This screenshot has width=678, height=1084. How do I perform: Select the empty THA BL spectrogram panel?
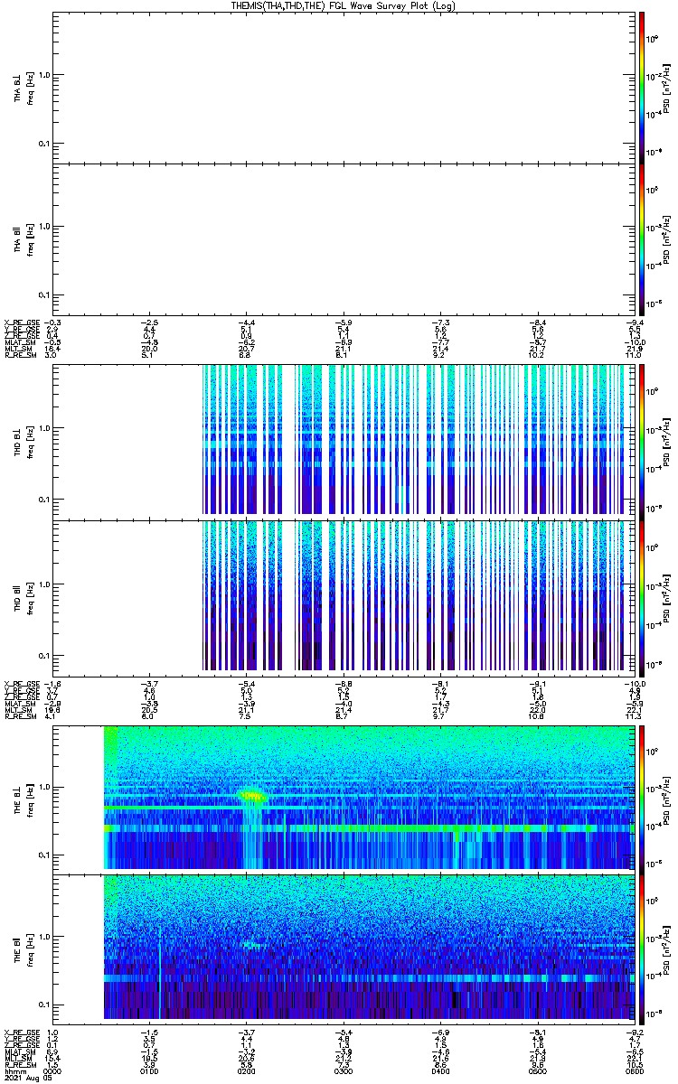tap(343, 88)
